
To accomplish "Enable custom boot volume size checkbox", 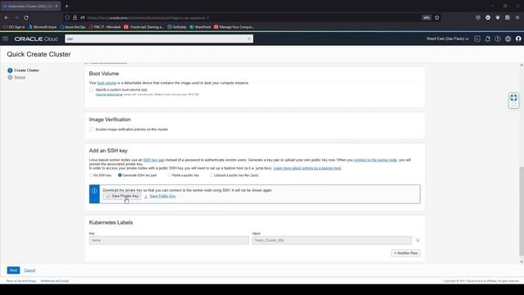I will click(x=91, y=89).
